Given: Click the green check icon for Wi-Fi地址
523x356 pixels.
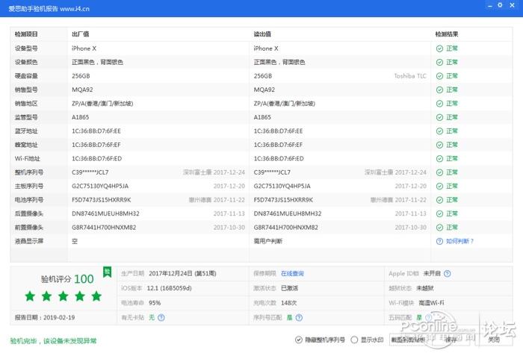Looking at the screenshot, I should [x=439, y=159].
